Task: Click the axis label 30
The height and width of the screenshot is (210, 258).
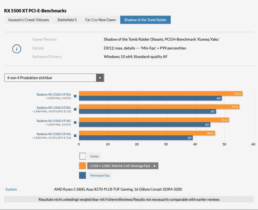Action: [166, 144]
